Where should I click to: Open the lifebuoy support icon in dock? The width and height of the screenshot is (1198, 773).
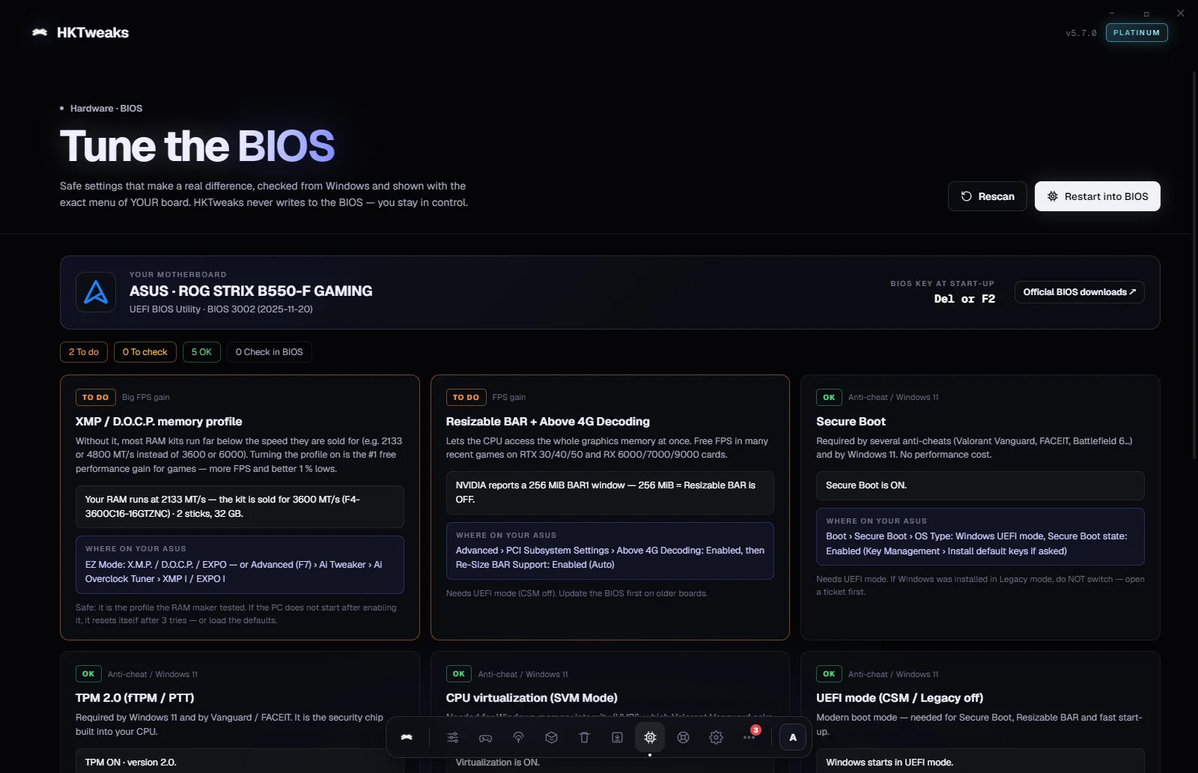pyautogui.click(x=683, y=737)
